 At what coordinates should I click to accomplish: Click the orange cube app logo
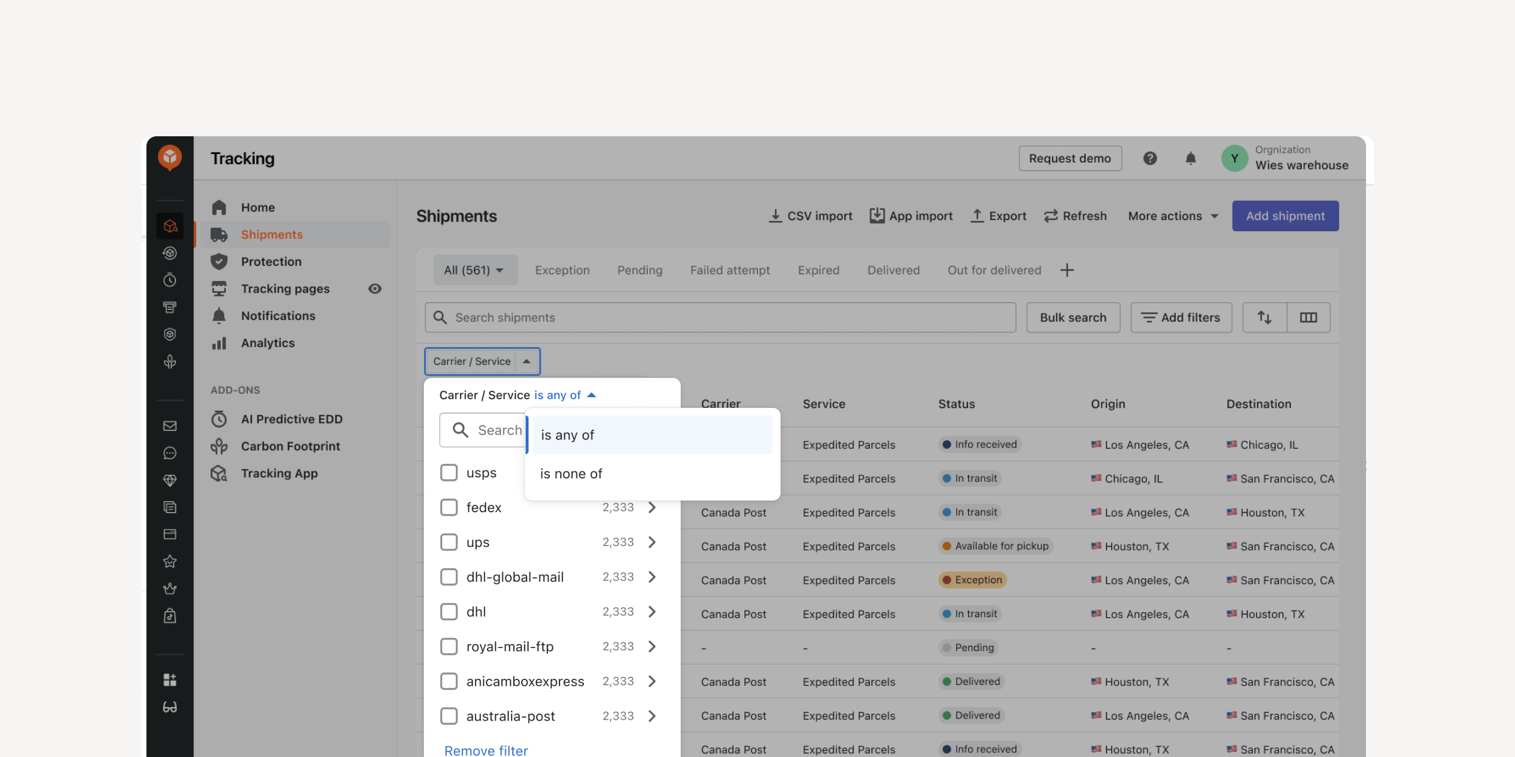170,157
